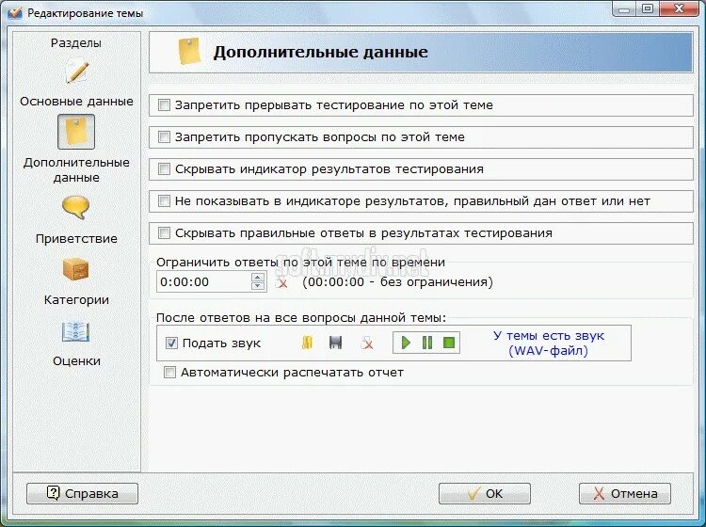The image size is (706, 527).
Task: Click the Отмена cancel button
Action: pyautogui.click(x=625, y=494)
